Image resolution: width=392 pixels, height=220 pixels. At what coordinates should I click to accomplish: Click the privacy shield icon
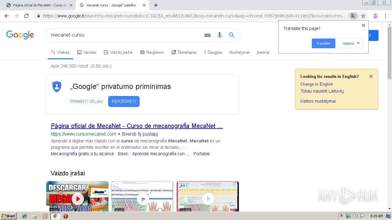tap(57, 86)
